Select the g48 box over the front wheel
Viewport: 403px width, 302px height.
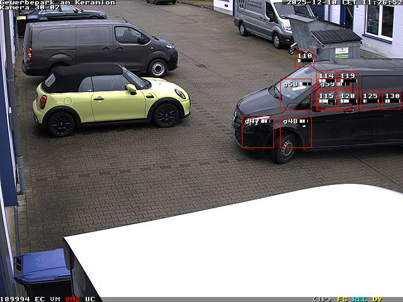point(296,132)
